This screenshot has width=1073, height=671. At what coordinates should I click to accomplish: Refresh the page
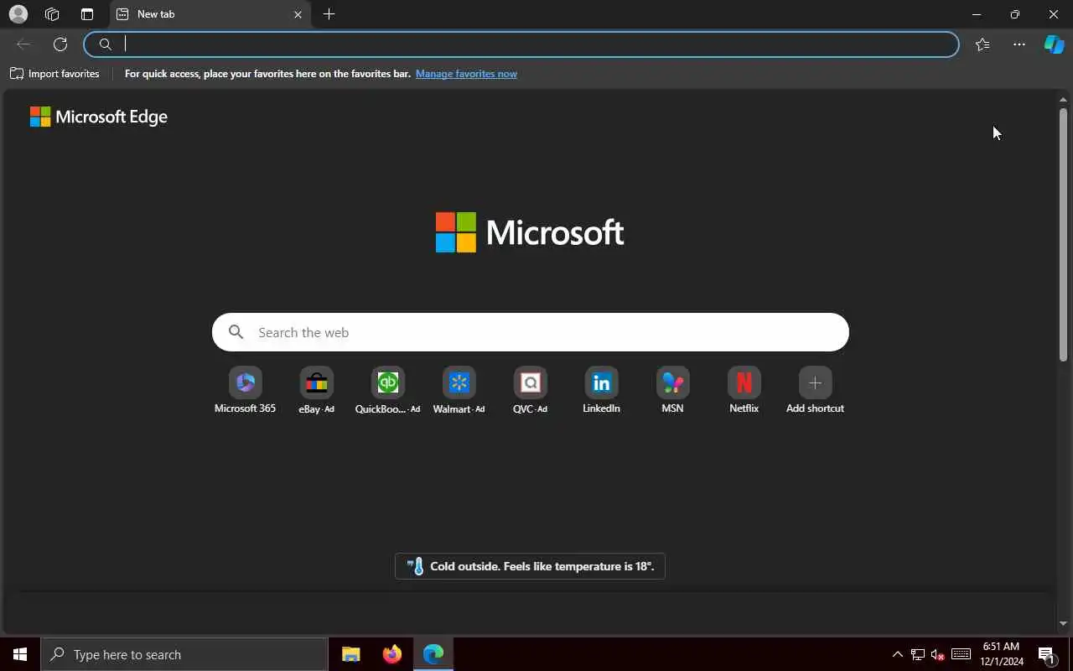(60, 44)
